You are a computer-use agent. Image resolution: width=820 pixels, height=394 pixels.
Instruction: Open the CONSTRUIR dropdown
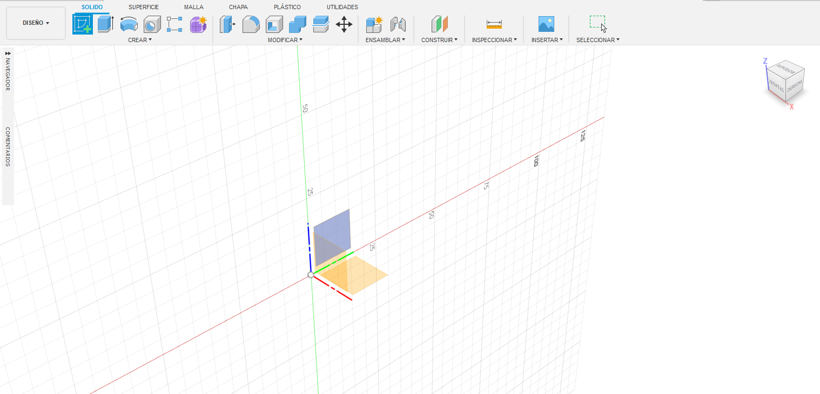point(440,40)
